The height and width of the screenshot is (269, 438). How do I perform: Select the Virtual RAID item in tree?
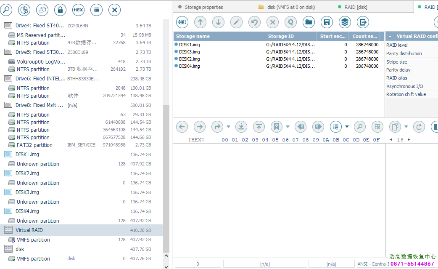click(x=29, y=230)
